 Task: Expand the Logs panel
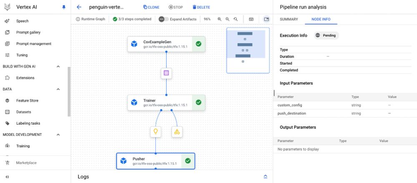coord(265,177)
